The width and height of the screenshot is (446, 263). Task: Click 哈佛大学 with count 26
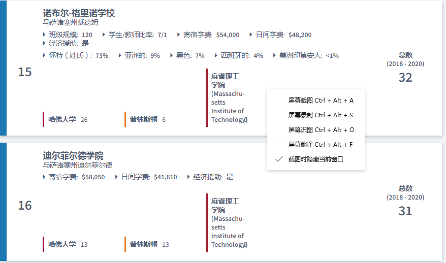(62, 120)
